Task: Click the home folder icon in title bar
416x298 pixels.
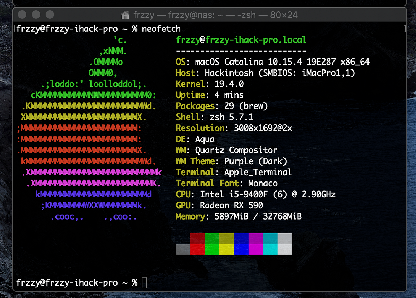Action: point(125,15)
